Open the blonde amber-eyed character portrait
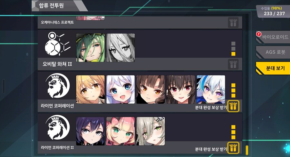This screenshot has height=157, width=290. (91, 89)
